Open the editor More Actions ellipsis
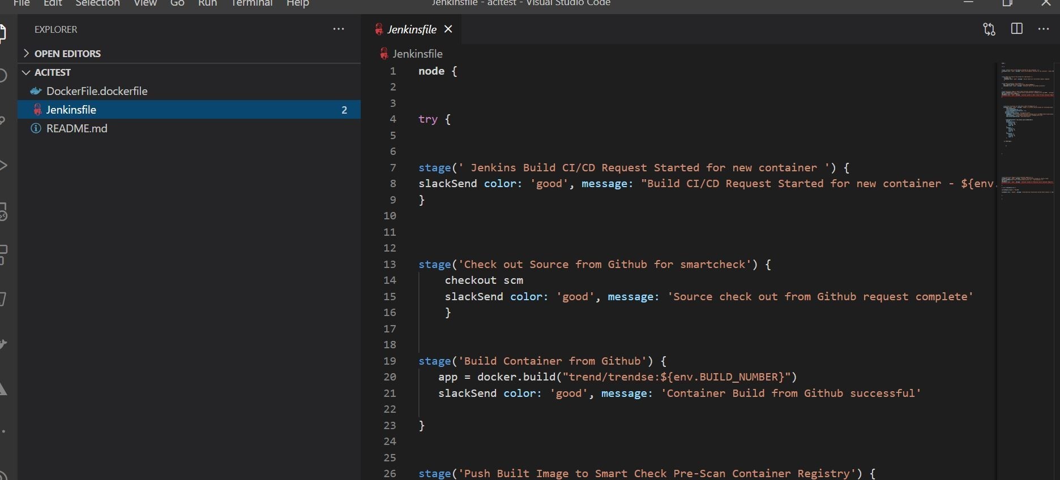 click(x=1044, y=29)
